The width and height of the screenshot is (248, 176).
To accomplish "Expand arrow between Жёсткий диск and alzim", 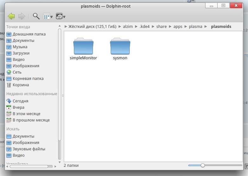I will [120, 26].
